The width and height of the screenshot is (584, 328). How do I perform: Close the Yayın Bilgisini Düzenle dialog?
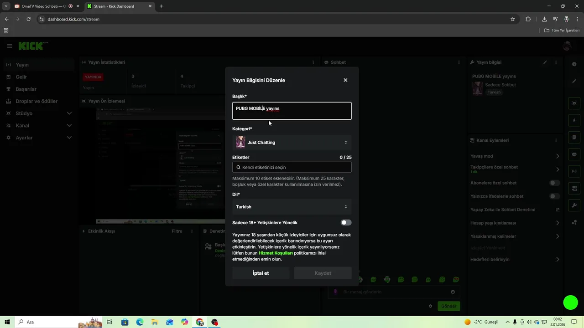345,80
